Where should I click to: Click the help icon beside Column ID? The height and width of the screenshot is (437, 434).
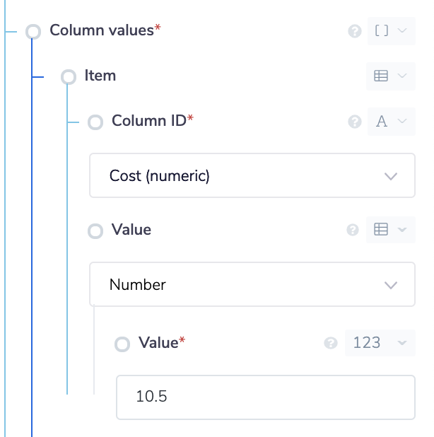coord(355,122)
